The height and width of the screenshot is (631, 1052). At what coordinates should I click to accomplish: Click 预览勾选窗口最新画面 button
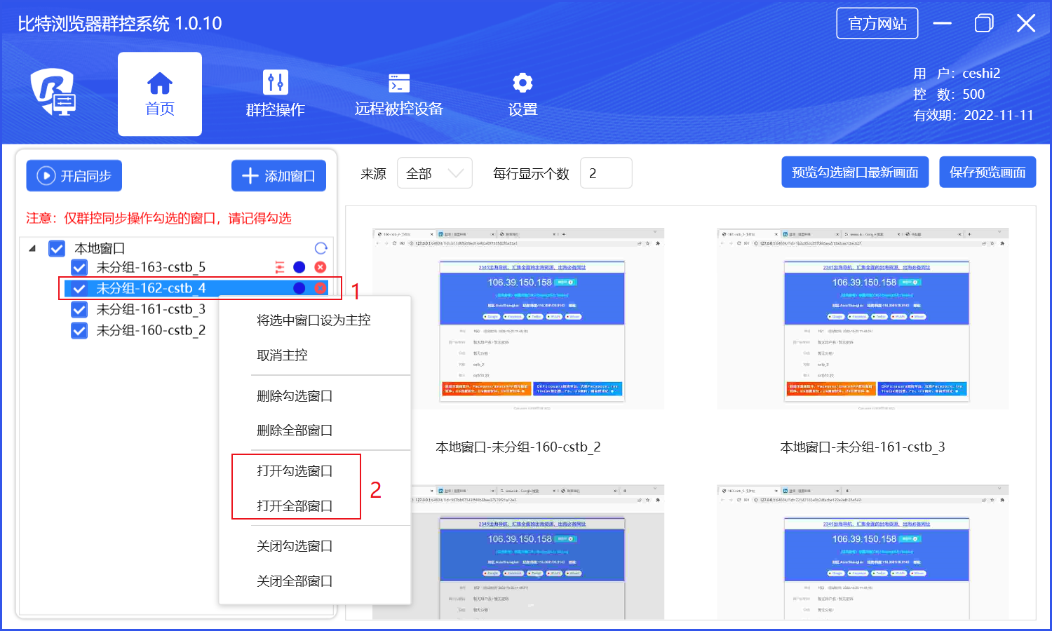[855, 172]
